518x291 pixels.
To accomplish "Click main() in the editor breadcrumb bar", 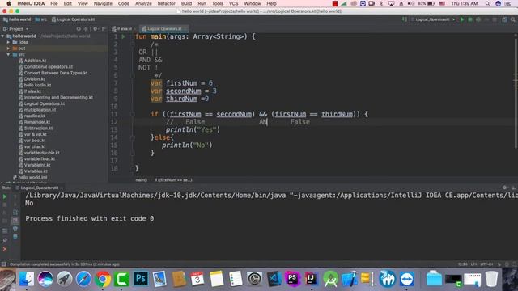I will click(x=142, y=180).
